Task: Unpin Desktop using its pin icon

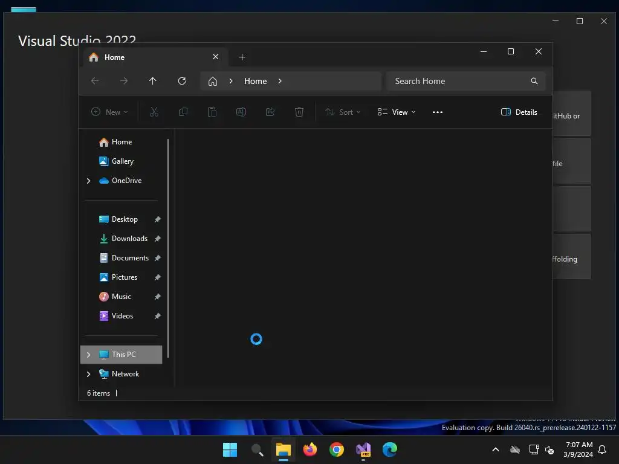Action: [158, 219]
